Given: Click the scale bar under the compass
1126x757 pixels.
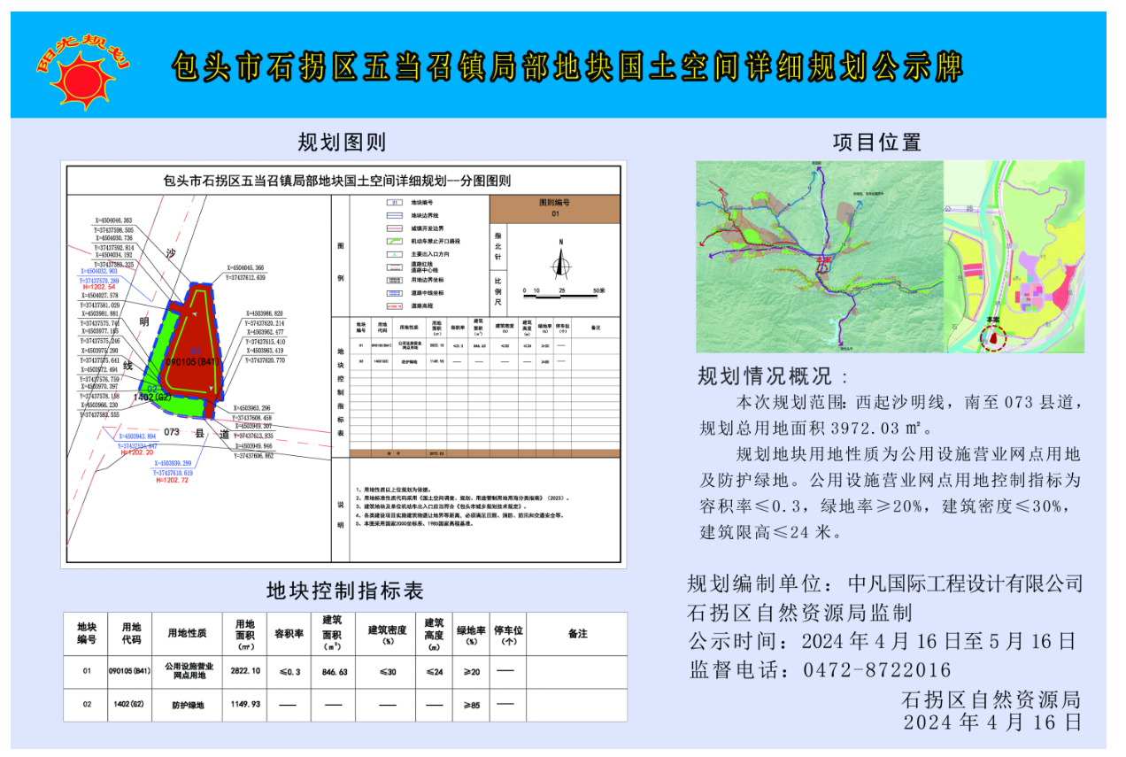Looking at the screenshot, I should point(562,295).
